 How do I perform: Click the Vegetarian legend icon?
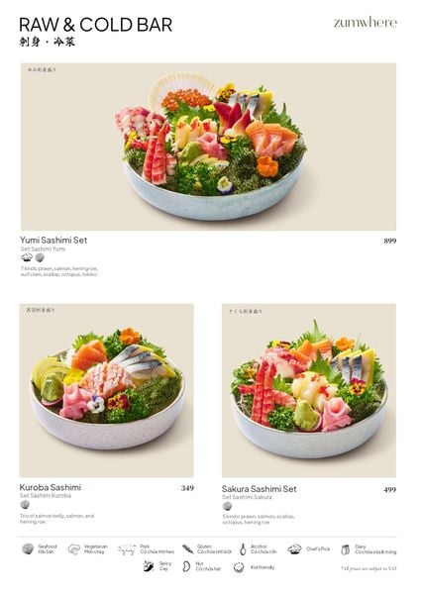click(74, 548)
